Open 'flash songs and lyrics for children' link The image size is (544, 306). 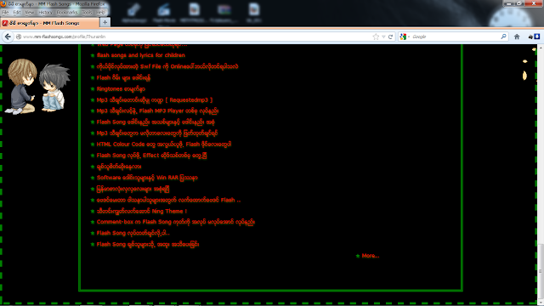(x=141, y=55)
